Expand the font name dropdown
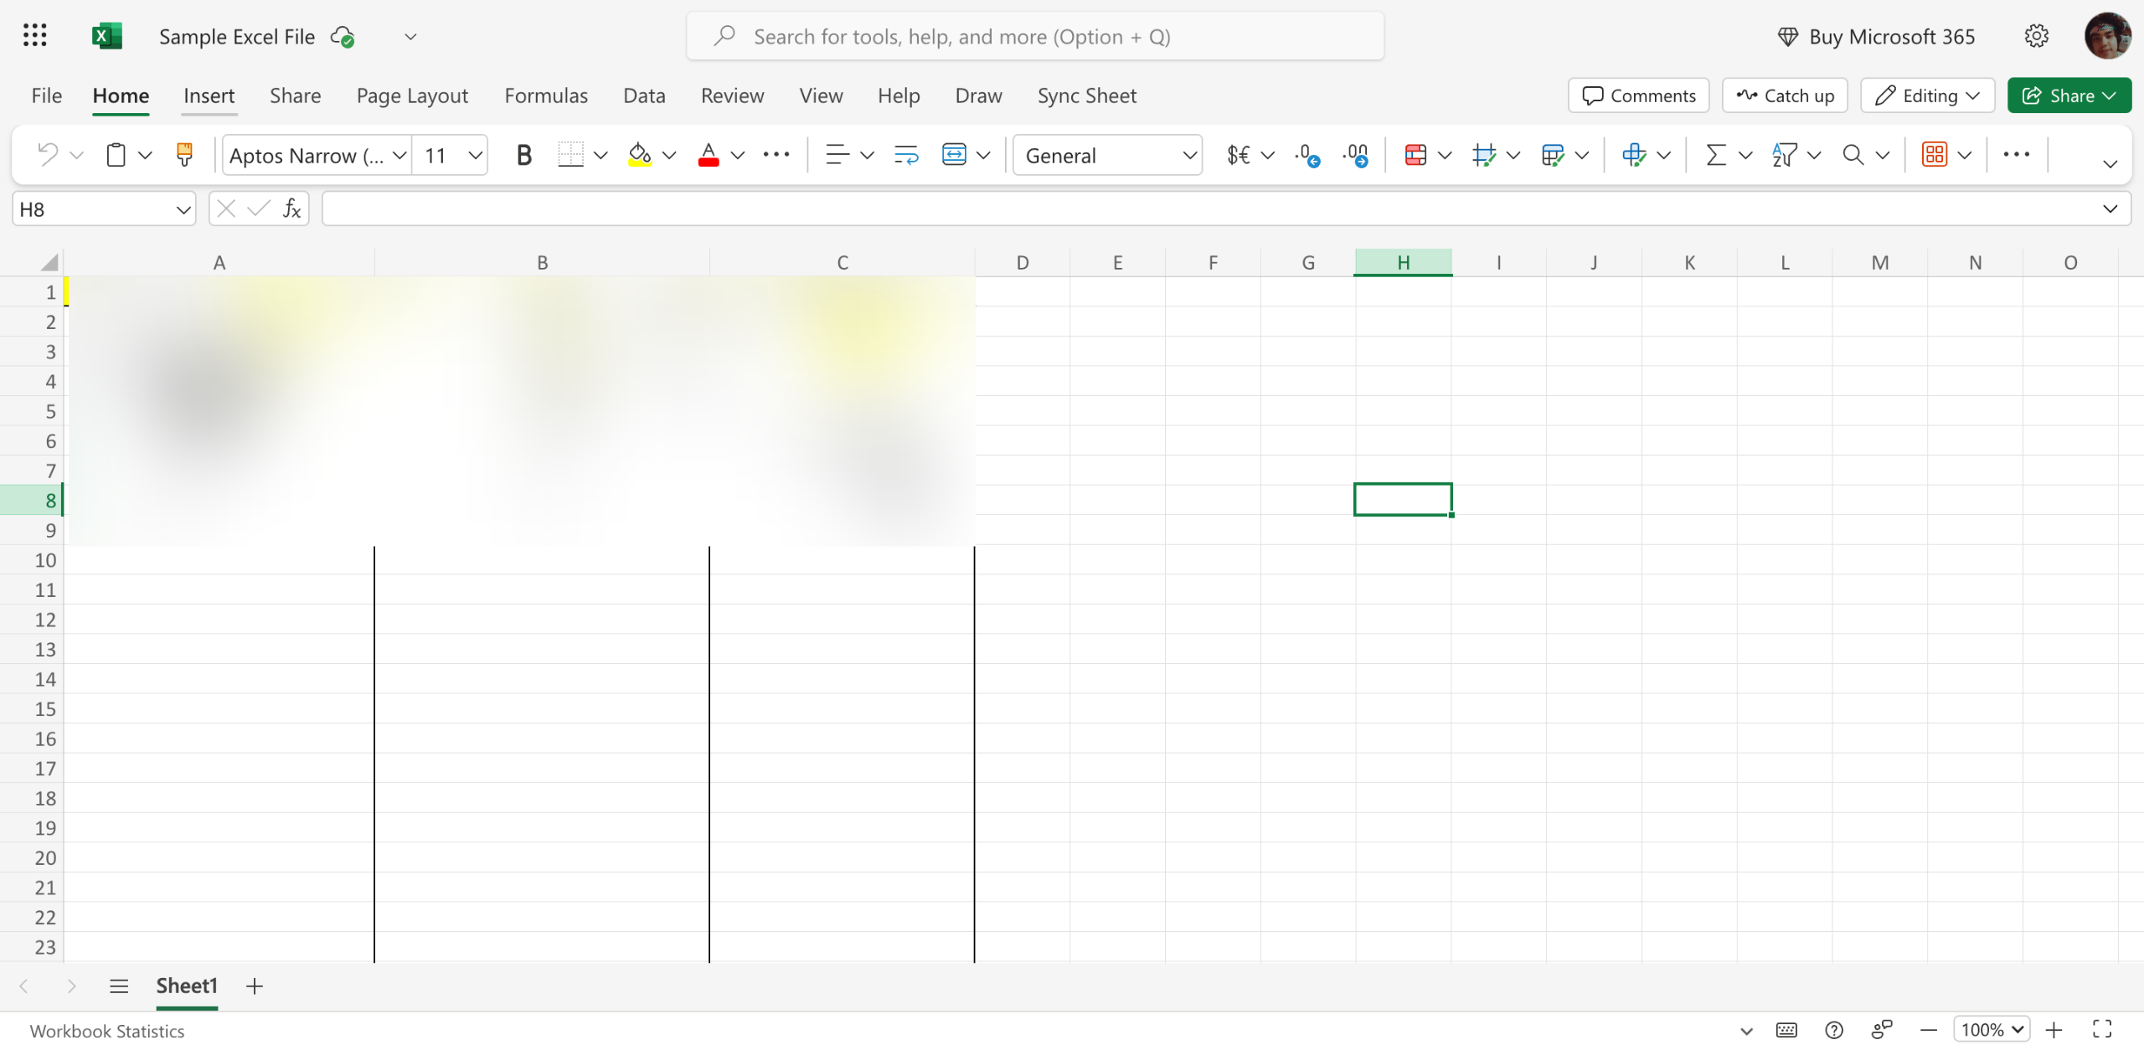Image resolution: width=2144 pixels, height=1045 pixels. tap(399, 155)
